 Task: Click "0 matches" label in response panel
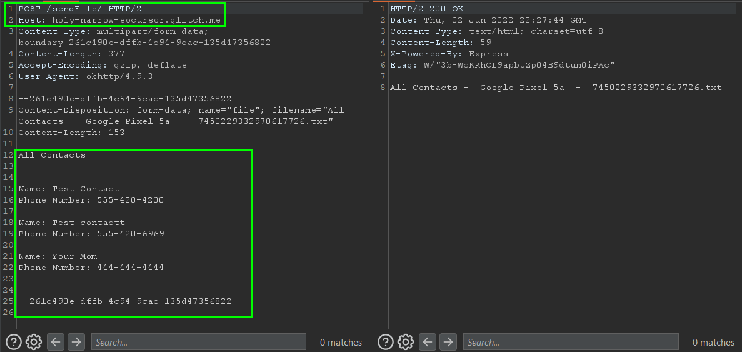click(x=713, y=343)
